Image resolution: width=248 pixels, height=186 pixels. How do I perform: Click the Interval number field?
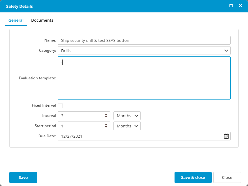pos(80,116)
